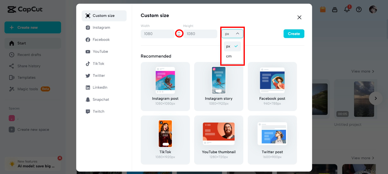Close the Custom size dialog

(x=299, y=17)
